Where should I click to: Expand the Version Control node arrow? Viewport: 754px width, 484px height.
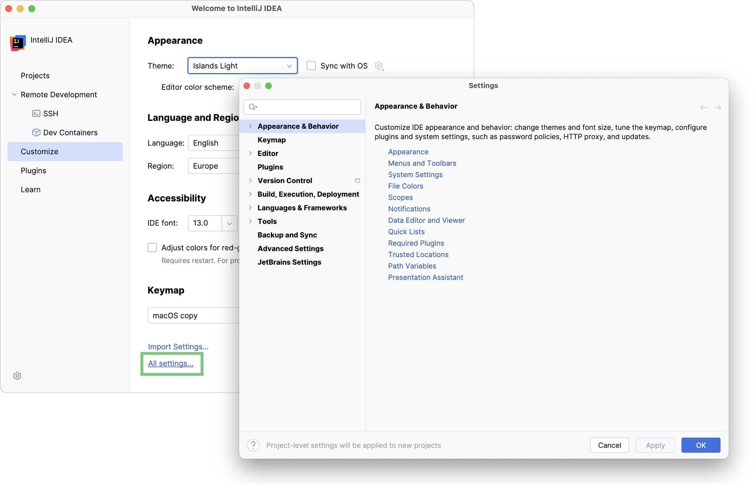pyautogui.click(x=250, y=180)
